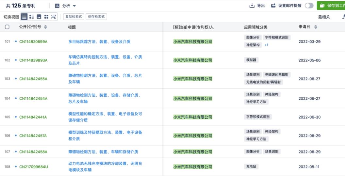The width and height of the screenshot is (350, 176).
Task: Switch to the detailed list view icon
Action: (32, 17)
